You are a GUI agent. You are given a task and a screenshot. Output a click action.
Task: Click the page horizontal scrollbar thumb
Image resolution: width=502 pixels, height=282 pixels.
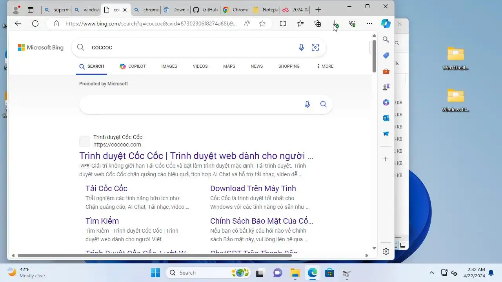155,255
